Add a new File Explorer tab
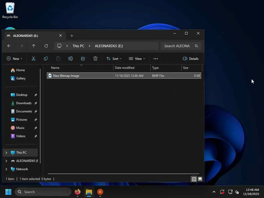Screen dimensions: 264x198 72,36
